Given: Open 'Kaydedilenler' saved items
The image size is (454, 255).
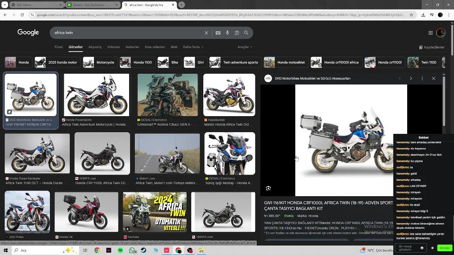Looking at the screenshot, I should [x=432, y=47].
